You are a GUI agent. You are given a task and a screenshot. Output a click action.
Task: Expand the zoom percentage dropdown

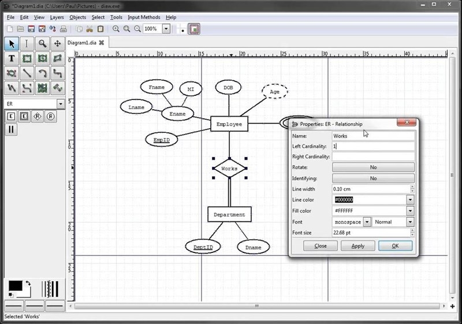166,28
